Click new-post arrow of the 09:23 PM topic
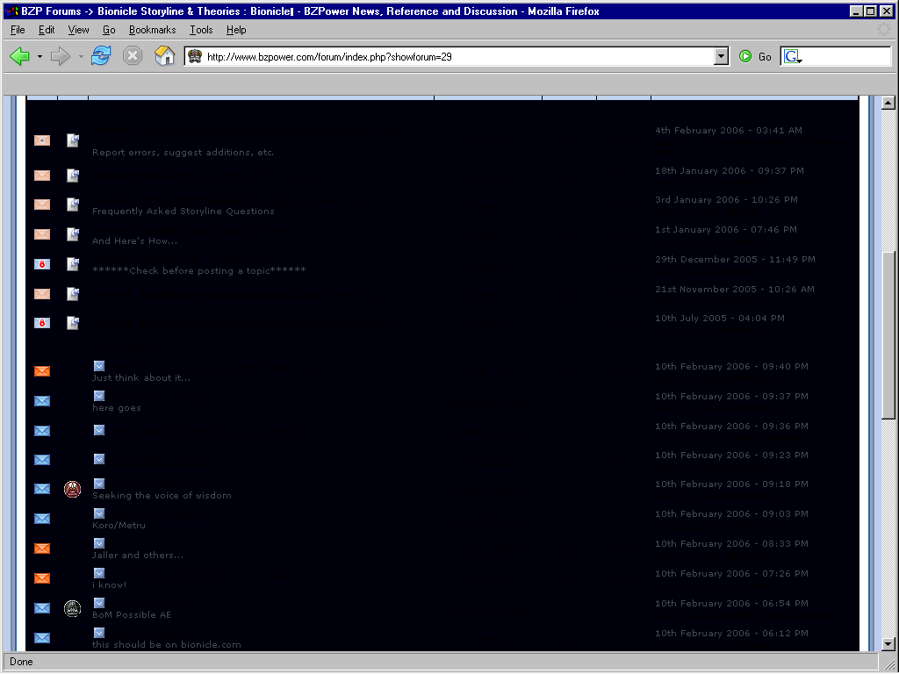The image size is (899, 674). point(99,459)
